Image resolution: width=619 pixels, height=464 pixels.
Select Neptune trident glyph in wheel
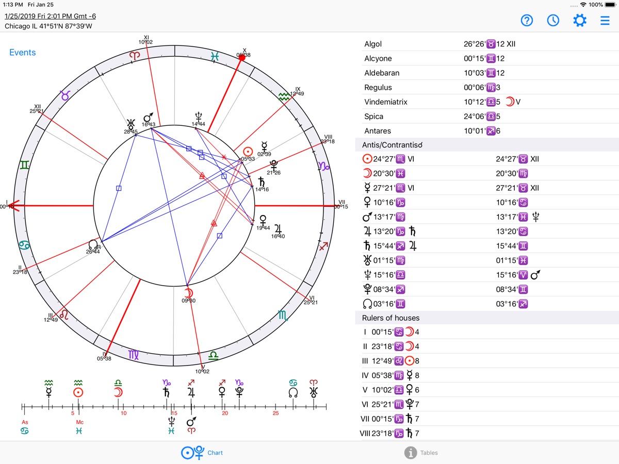[x=199, y=116]
